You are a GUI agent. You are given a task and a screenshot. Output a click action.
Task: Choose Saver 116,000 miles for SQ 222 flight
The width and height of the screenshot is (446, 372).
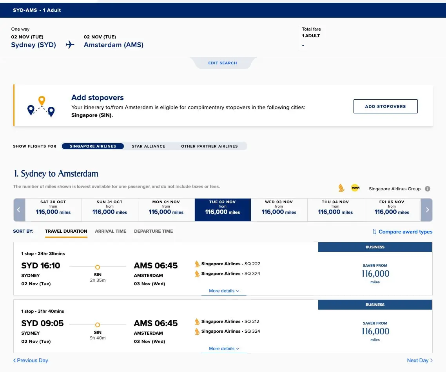[x=375, y=274]
